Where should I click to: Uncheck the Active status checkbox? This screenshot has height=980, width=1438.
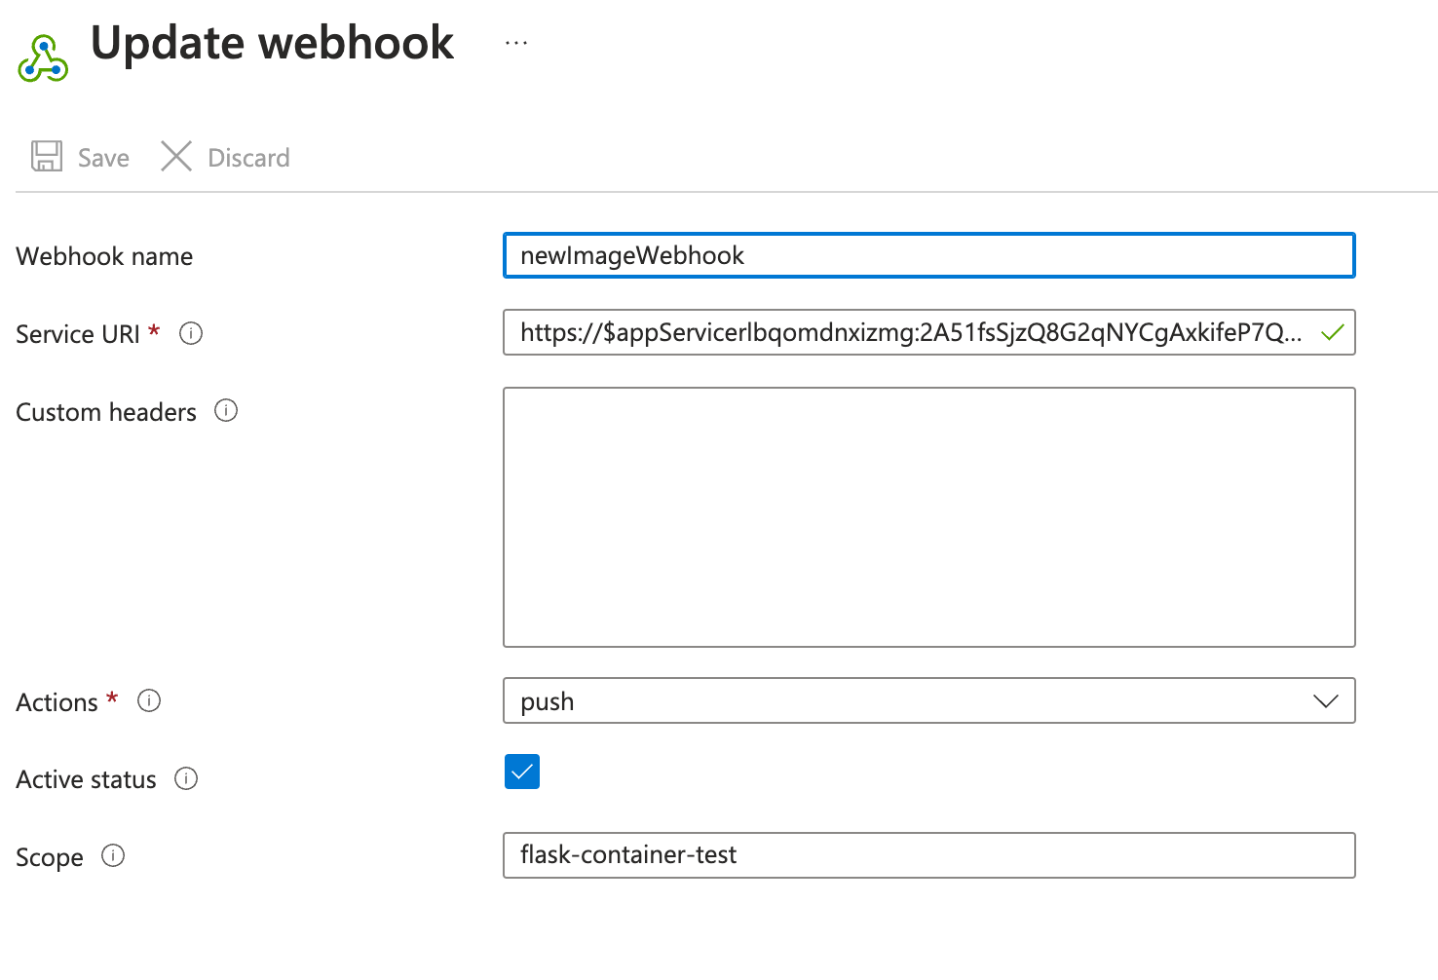point(522,772)
